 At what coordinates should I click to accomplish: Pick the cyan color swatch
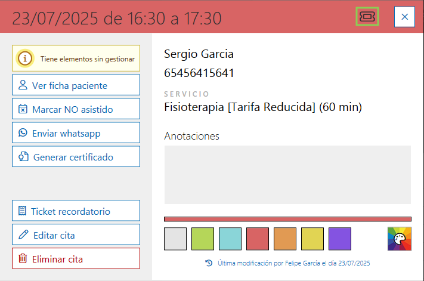click(x=230, y=239)
